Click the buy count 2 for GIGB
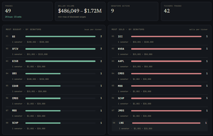Image resolution: width=213 pixels, height=136 pixels. point(101,61)
